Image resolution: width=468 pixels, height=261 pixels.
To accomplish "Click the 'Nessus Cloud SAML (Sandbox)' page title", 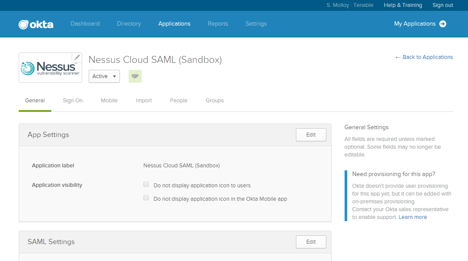I will tap(155, 59).
